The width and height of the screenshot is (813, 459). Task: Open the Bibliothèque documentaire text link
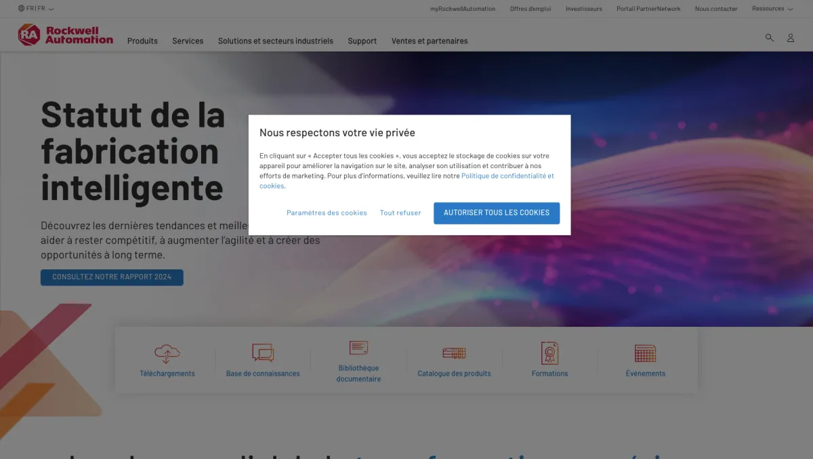pyautogui.click(x=358, y=374)
